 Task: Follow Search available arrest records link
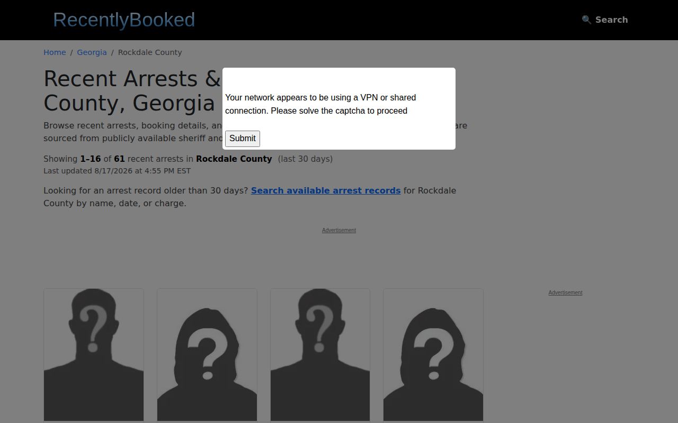click(x=326, y=190)
